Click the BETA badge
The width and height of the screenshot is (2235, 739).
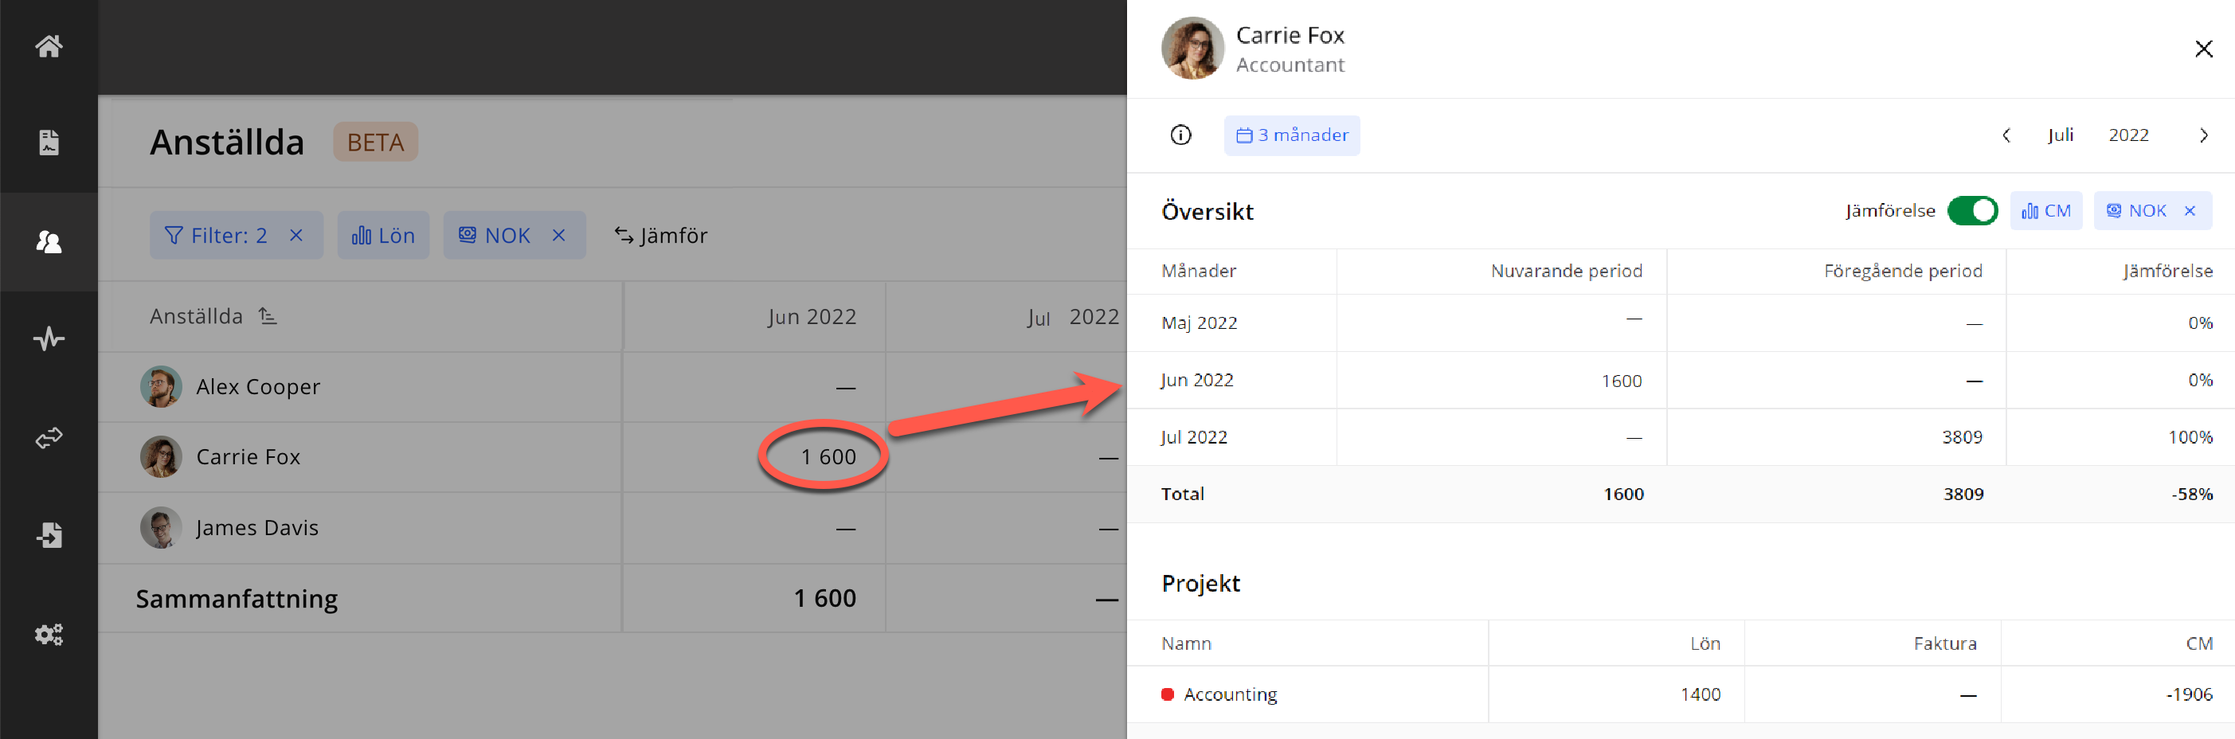coord(376,142)
